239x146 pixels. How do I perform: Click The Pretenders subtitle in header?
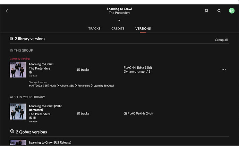[x=119, y=13]
